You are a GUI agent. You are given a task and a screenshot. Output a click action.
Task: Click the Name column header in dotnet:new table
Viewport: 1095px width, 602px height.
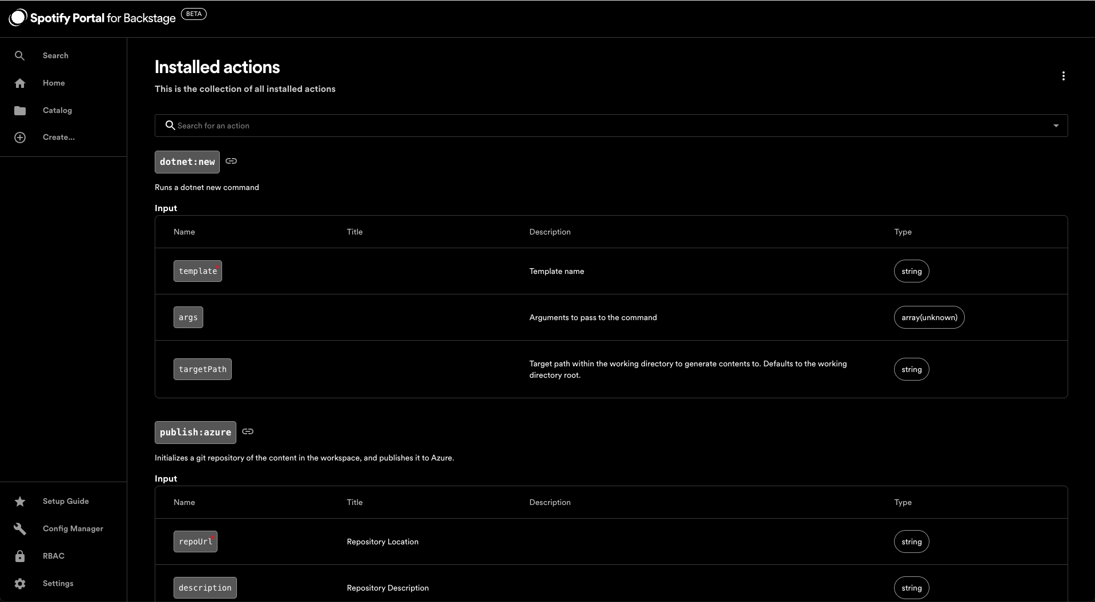pyautogui.click(x=184, y=232)
